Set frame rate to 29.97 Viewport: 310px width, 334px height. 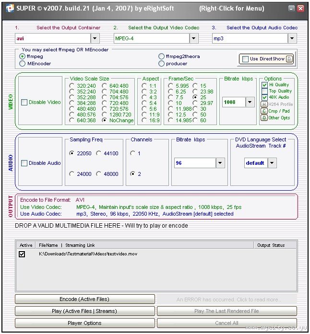[195, 103]
